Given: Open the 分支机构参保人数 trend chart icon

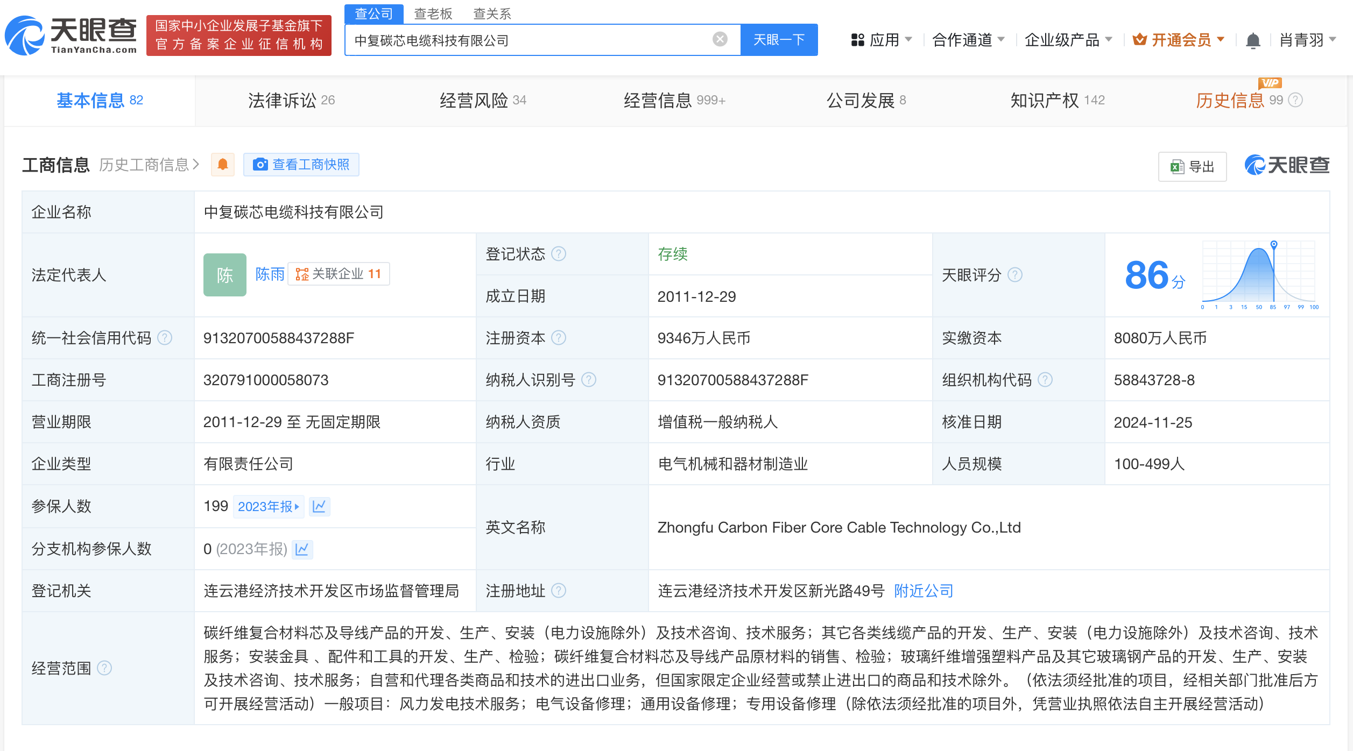Looking at the screenshot, I should [303, 549].
